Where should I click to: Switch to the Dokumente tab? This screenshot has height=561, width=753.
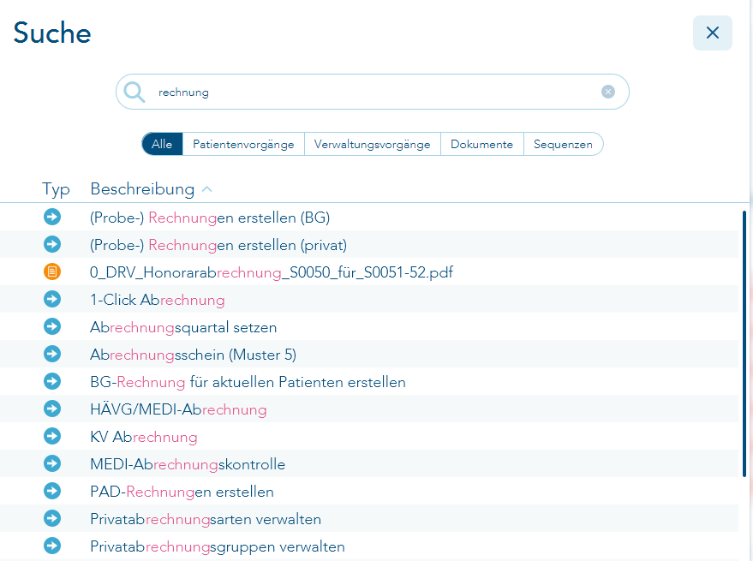click(481, 144)
